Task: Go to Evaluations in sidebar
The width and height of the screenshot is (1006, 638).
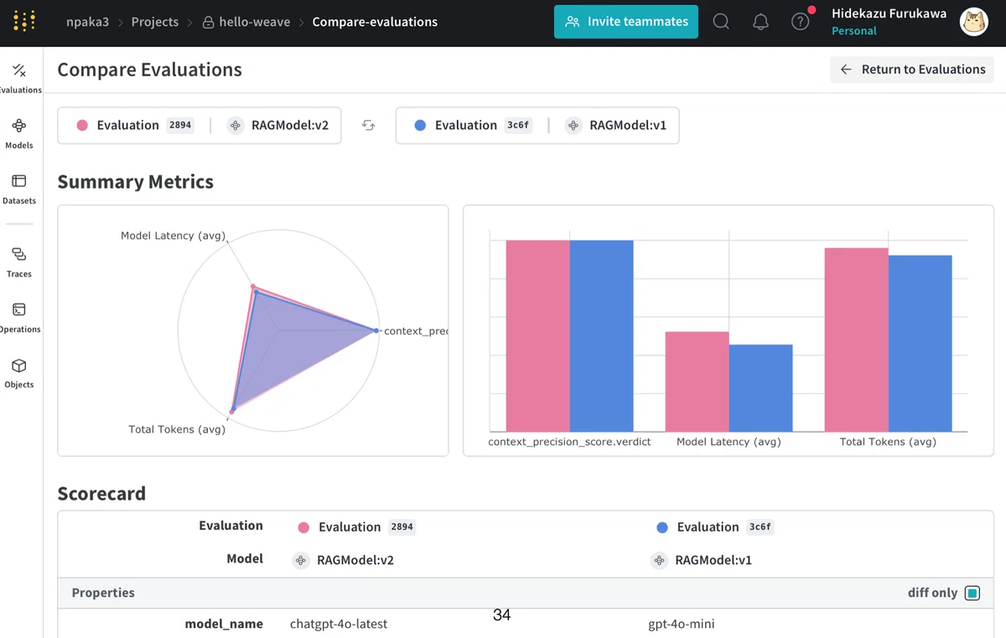Action: click(19, 78)
